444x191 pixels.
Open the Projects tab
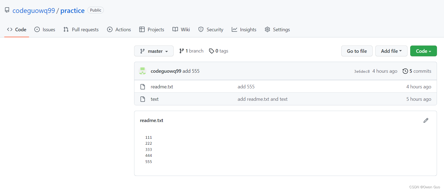point(152,29)
